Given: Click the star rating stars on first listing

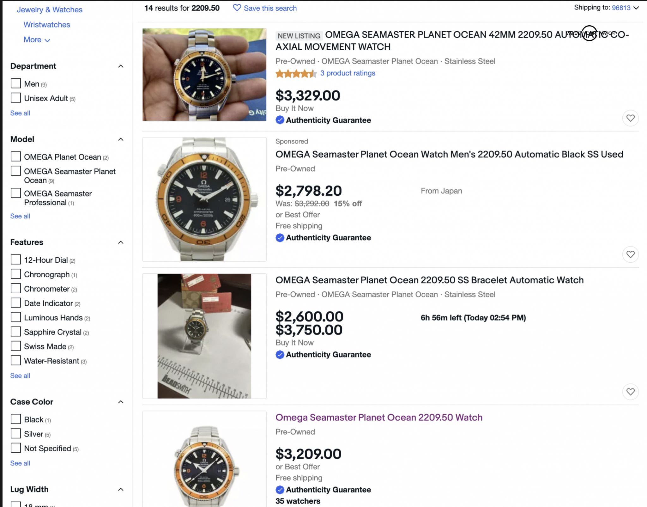Looking at the screenshot, I should coord(295,73).
